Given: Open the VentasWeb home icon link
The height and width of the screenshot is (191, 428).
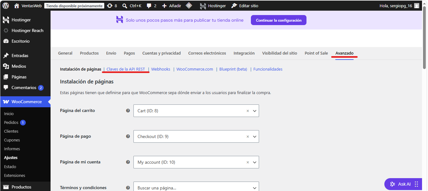Looking at the screenshot, I should click(17, 6).
